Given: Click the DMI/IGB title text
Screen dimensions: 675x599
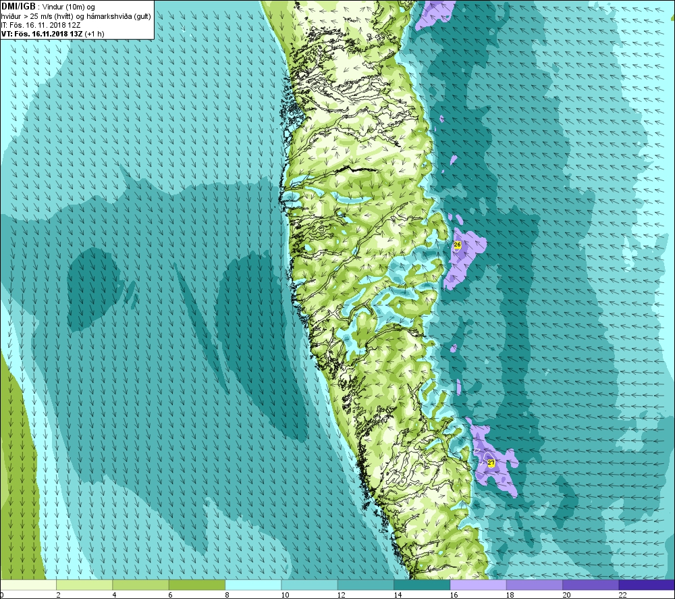Looking at the screenshot, I should coord(18,7).
